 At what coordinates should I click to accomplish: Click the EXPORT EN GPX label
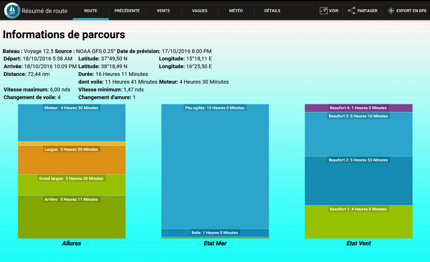(411, 11)
